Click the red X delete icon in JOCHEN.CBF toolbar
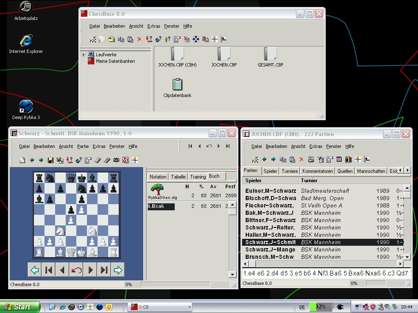The width and height of the screenshot is (418, 313). pos(301,159)
